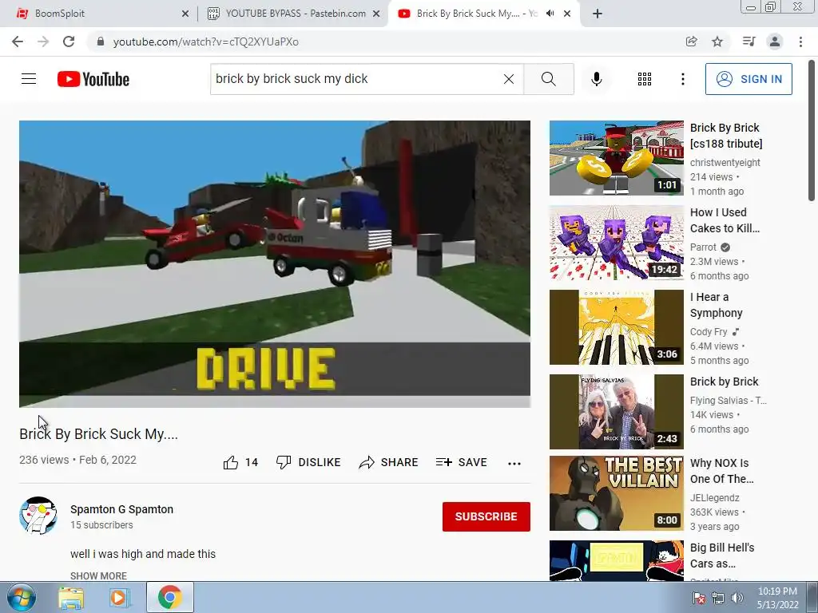Screen dimensions: 818x613
Task: Click the YouTube logo
Action: click(x=93, y=79)
